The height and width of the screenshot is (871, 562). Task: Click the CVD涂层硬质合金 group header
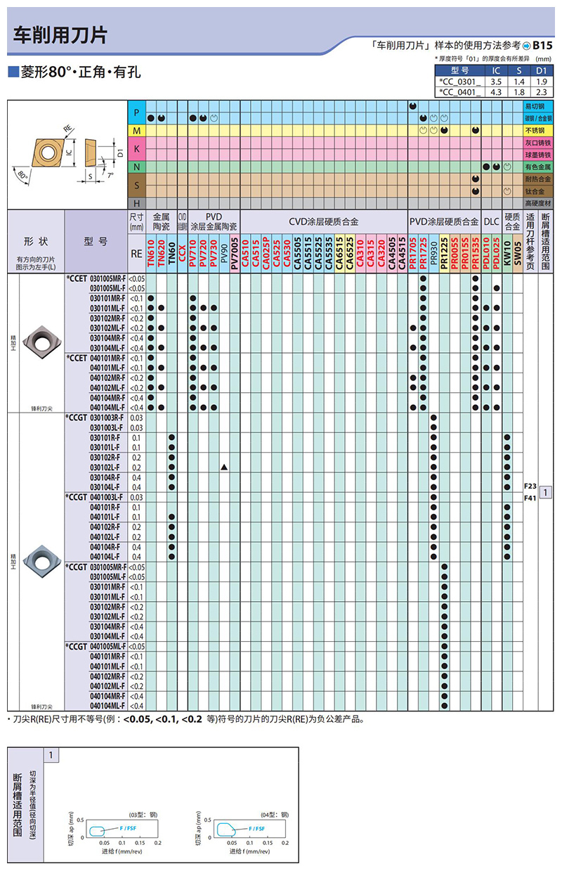(x=324, y=221)
